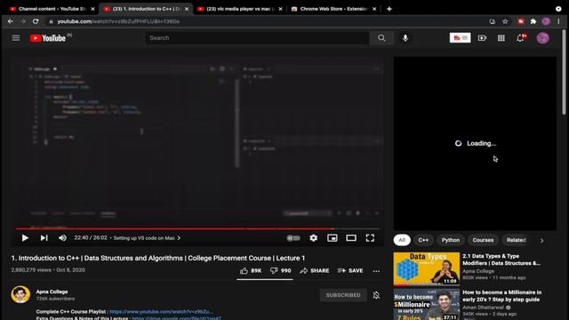Expand the chapter 'Setting up VS code on Mac'
569x320 pixels.
pyautogui.click(x=147, y=238)
